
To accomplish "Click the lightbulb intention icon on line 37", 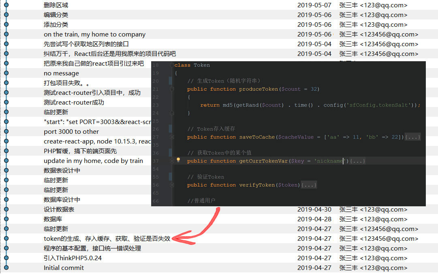I will click(x=178, y=161).
